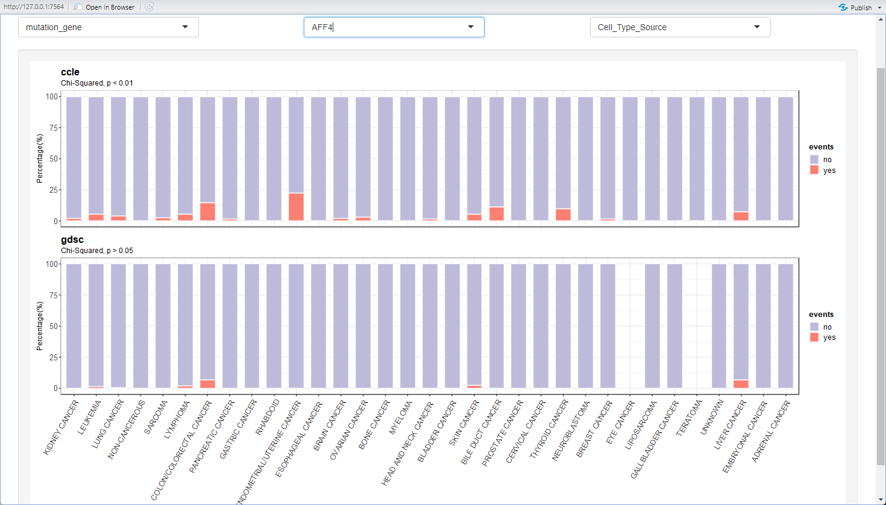Viewport: 886px width, 505px height.
Task: Click the ADRENAL CANCER axis label
Action: (771, 431)
